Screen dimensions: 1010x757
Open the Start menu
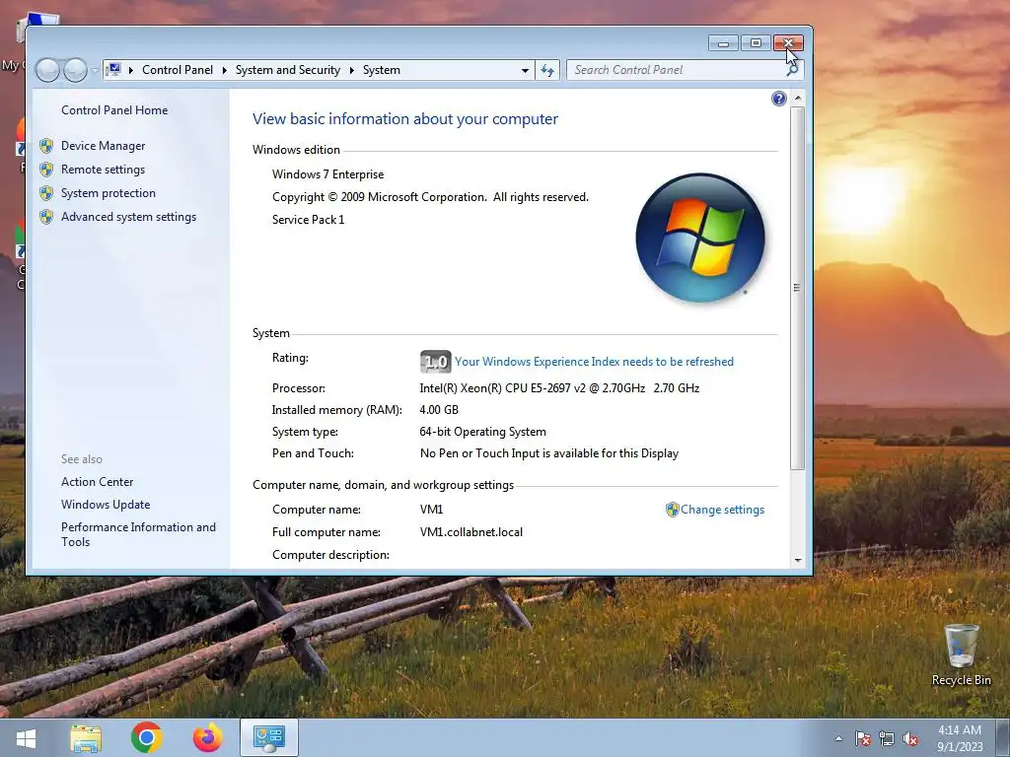(x=26, y=738)
